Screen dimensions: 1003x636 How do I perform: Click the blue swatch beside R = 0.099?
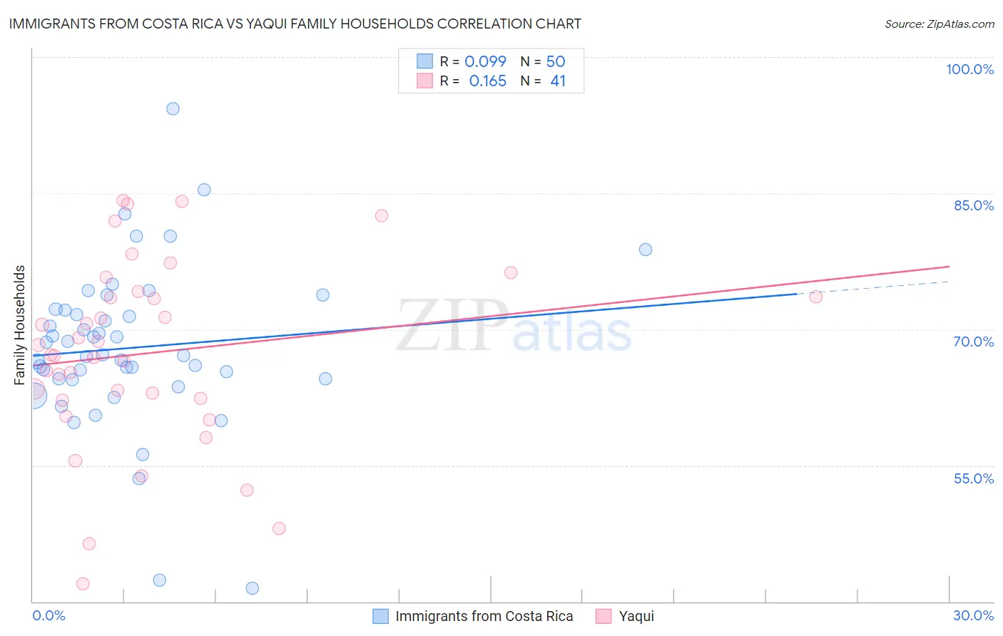tap(425, 61)
